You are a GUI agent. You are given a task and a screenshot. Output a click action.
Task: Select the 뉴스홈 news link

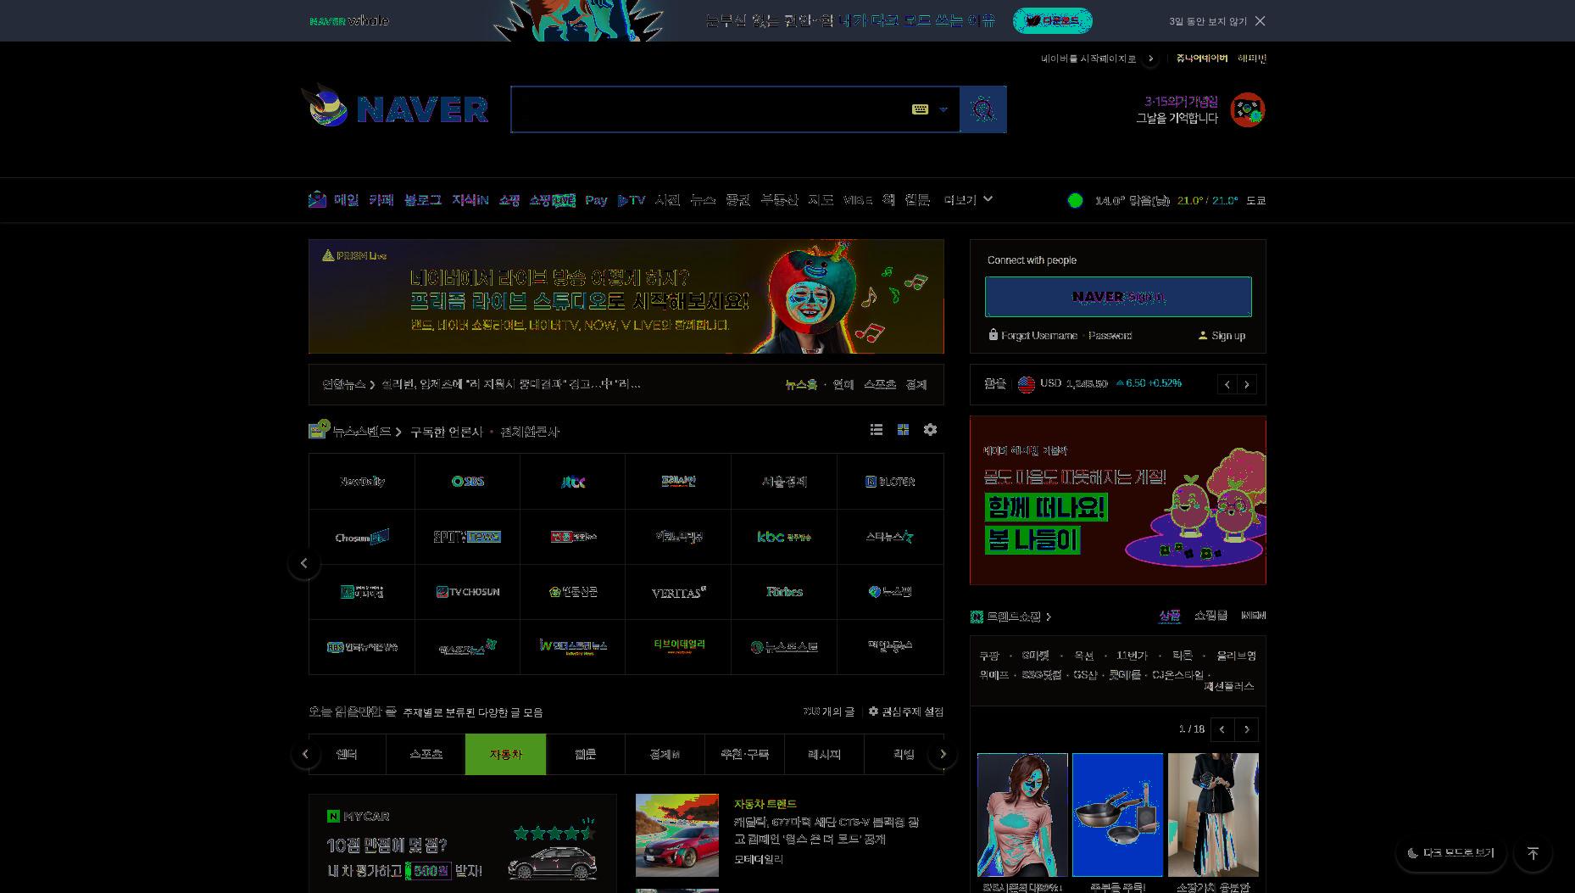801,384
